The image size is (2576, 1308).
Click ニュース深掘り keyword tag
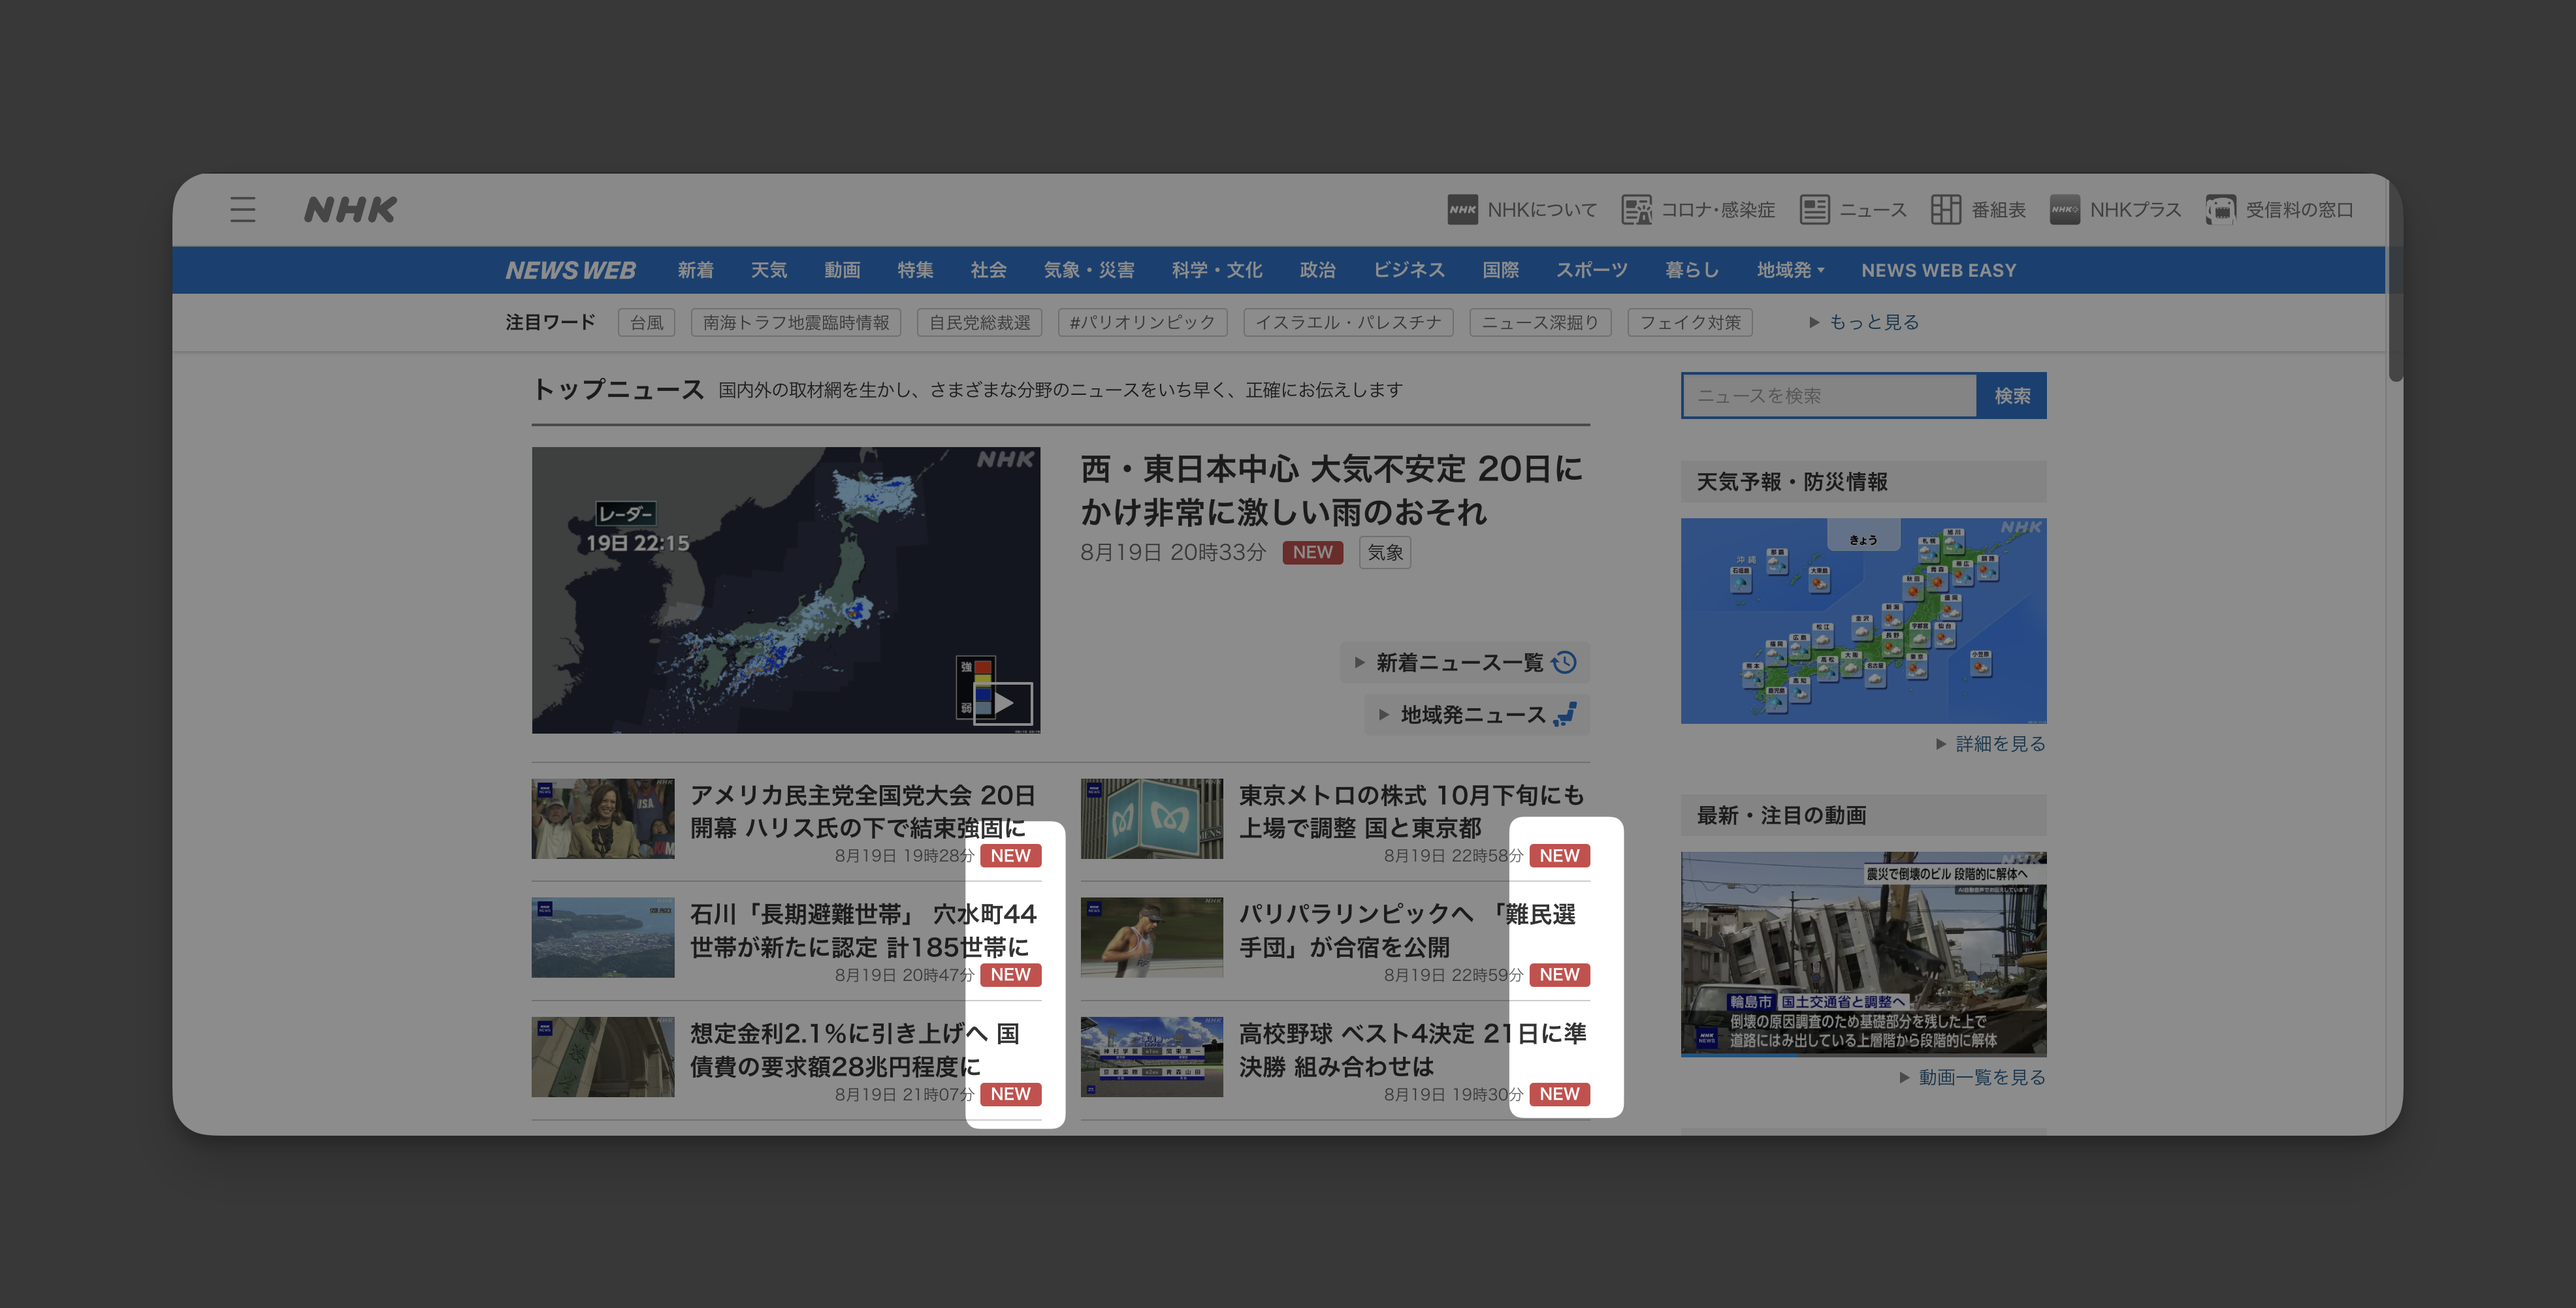coord(1540,322)
